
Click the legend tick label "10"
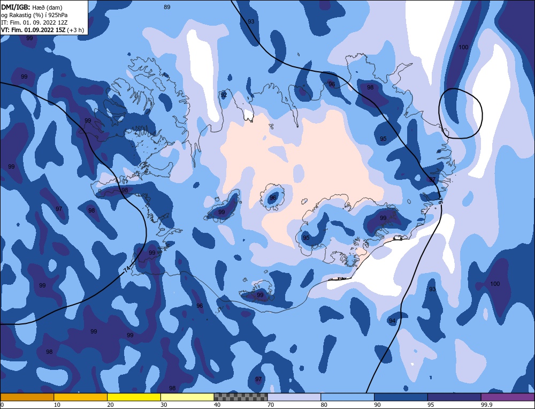(57, 405)
